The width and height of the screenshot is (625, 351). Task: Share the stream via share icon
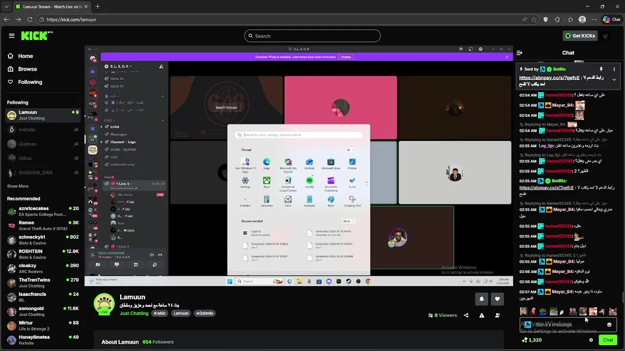(x=466, y=315)
